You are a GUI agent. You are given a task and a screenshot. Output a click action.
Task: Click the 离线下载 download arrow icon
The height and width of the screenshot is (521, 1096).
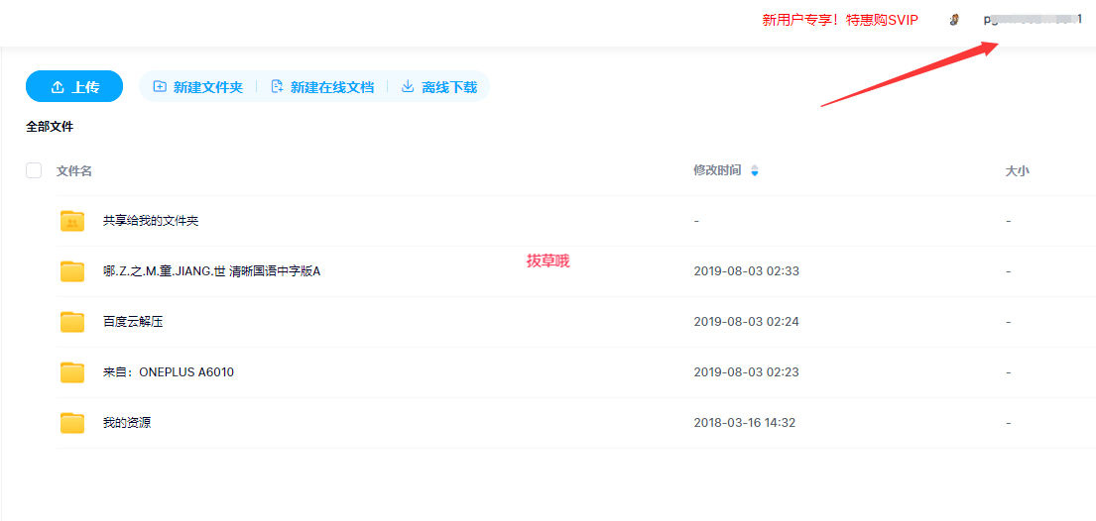408,87
